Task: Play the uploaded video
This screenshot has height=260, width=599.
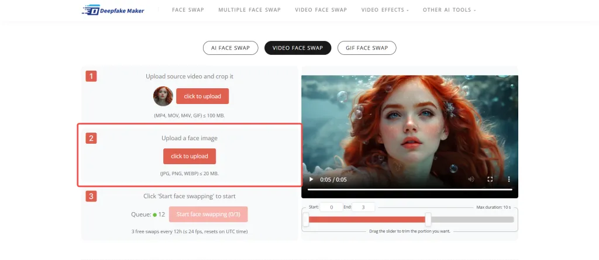Action: [311, 179]
